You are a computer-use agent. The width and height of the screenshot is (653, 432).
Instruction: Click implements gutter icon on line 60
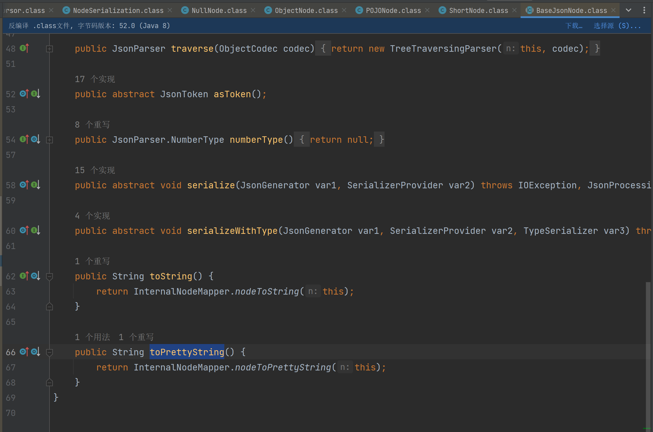[x=24, y=230]
